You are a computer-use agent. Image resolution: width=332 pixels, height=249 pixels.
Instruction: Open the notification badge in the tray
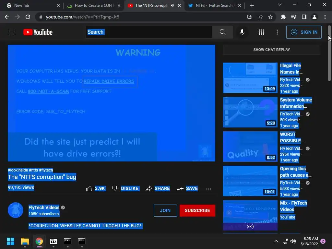tap(323, 241)
